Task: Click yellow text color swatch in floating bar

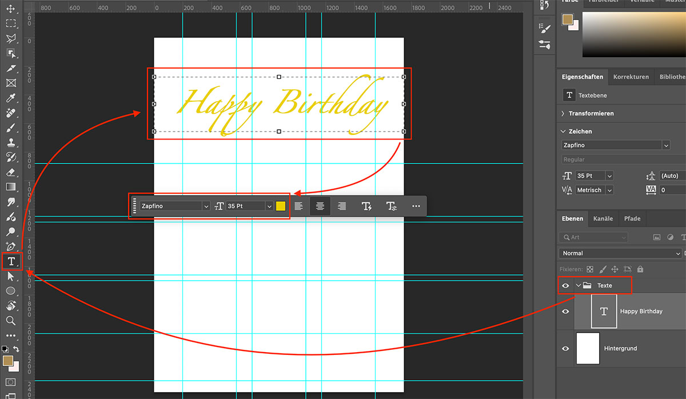Action: pos(281,206)
